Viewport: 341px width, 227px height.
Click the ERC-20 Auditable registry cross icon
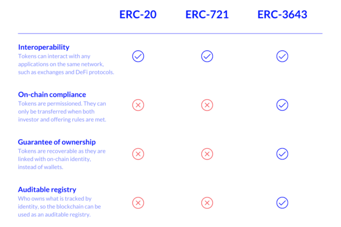tap(138, 203)
